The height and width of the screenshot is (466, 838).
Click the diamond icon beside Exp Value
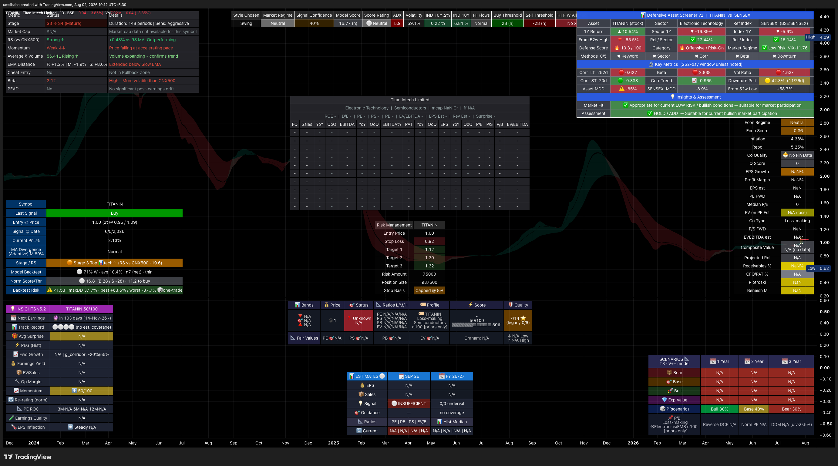665,400
